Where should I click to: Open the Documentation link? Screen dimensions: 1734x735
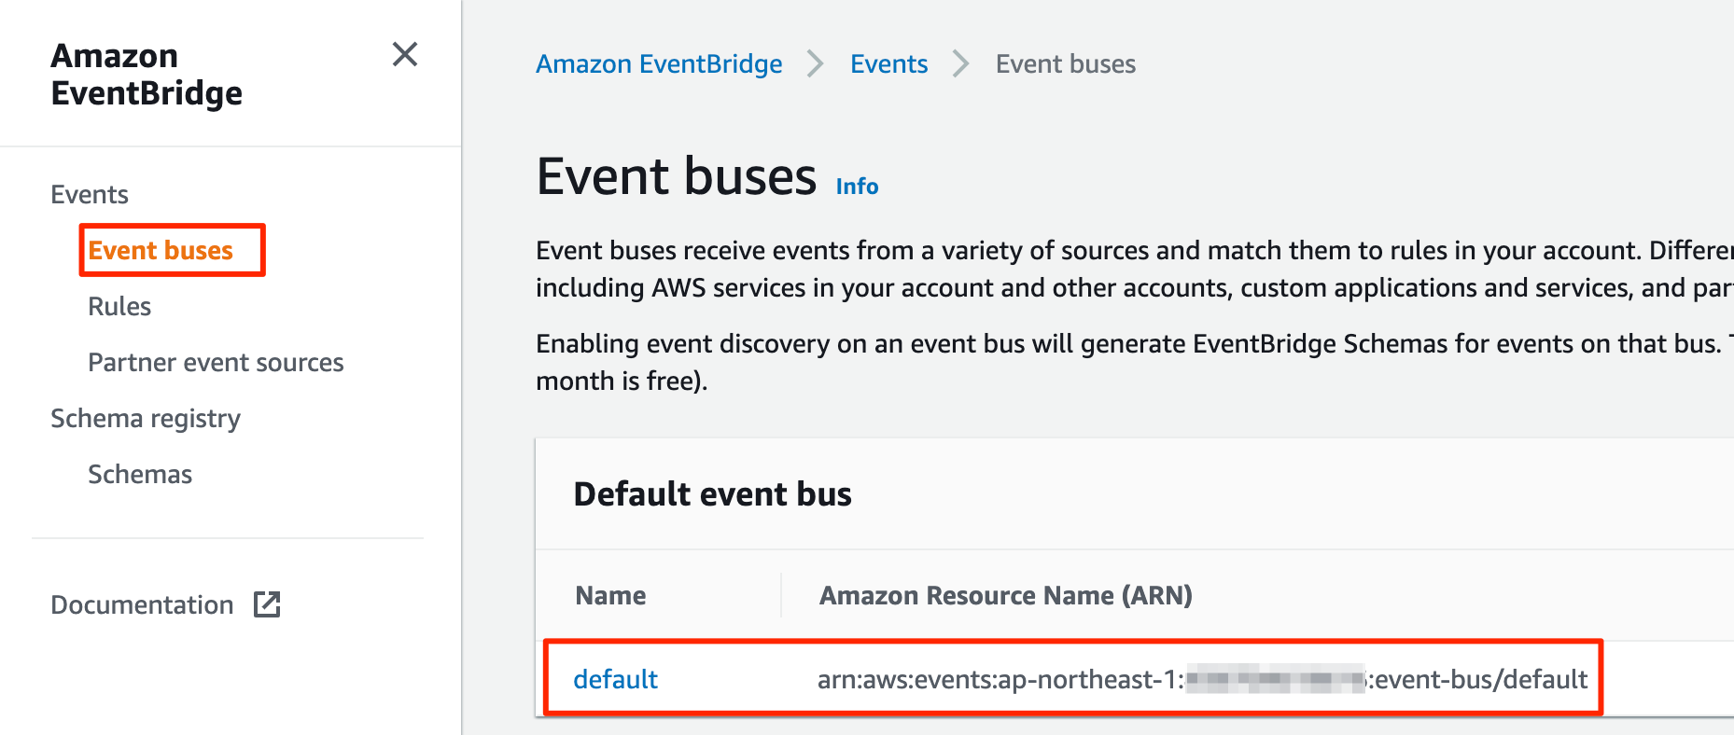[x=142, y=604]
